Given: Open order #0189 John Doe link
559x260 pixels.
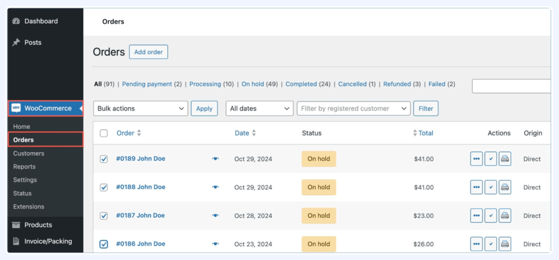Looking at the screenshot, I should (141, 159).
